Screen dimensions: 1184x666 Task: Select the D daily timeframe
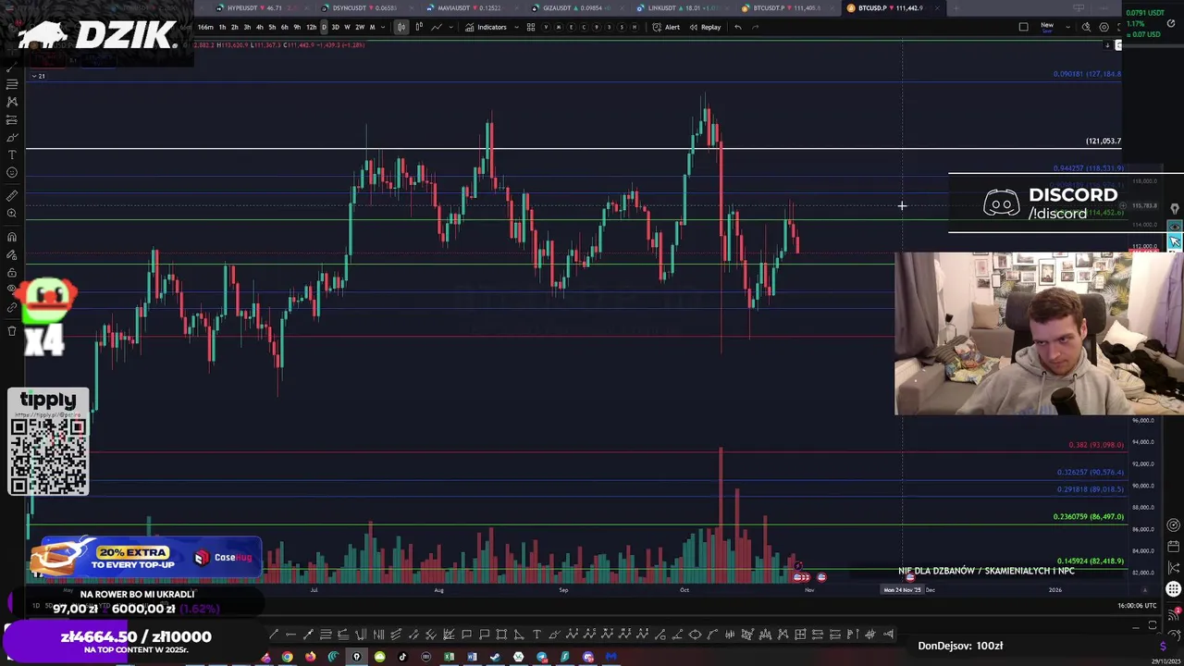pos(324,27)
